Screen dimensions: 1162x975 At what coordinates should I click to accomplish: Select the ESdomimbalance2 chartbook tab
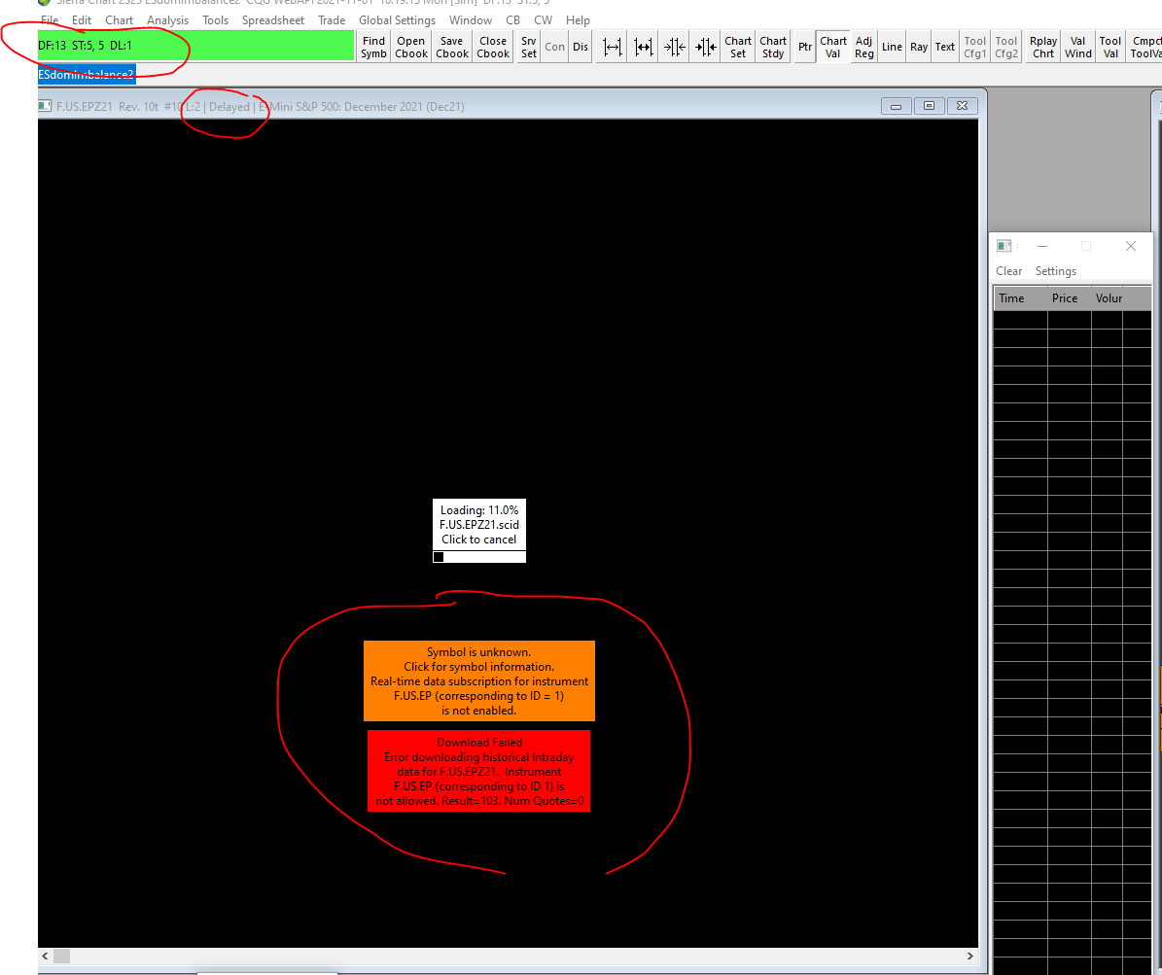click(86, 74)
